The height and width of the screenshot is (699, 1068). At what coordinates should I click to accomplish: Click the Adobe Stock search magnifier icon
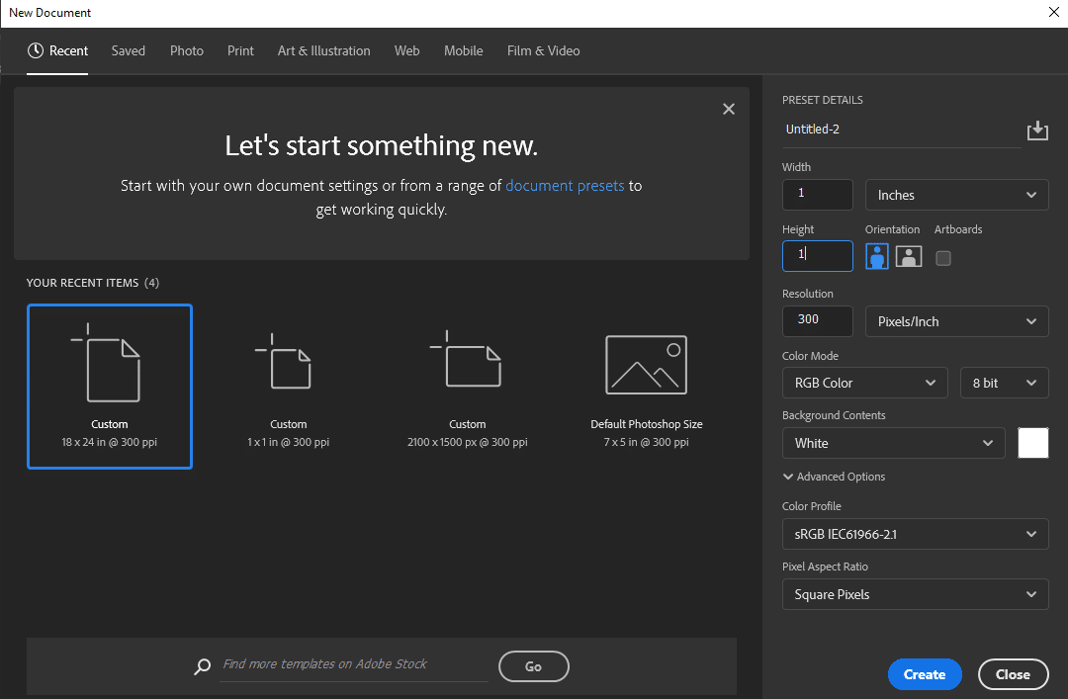[x=202, y=666]
